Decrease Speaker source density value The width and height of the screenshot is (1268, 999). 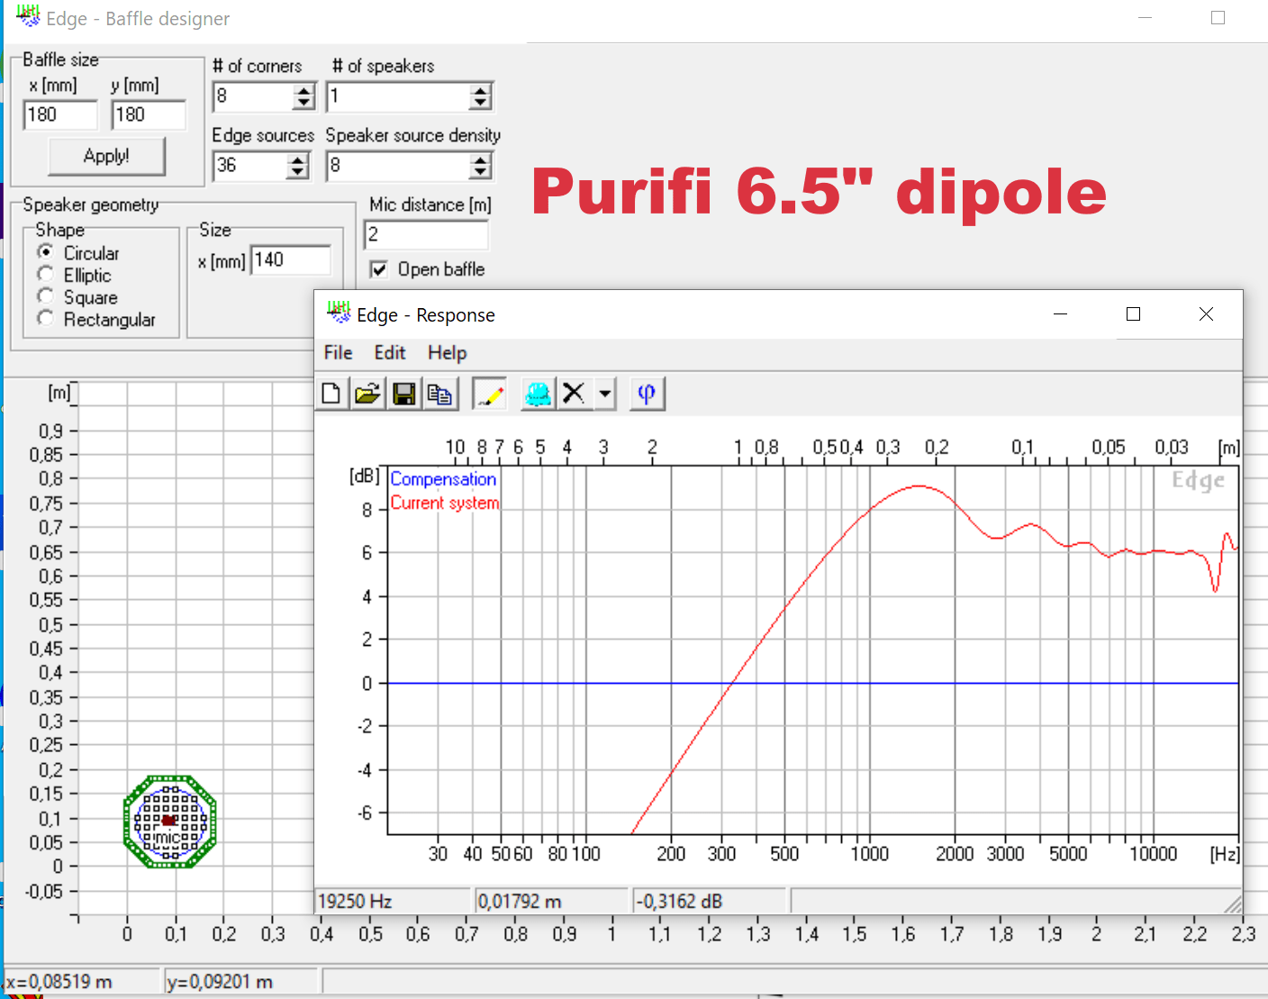(x=481, y=172)
